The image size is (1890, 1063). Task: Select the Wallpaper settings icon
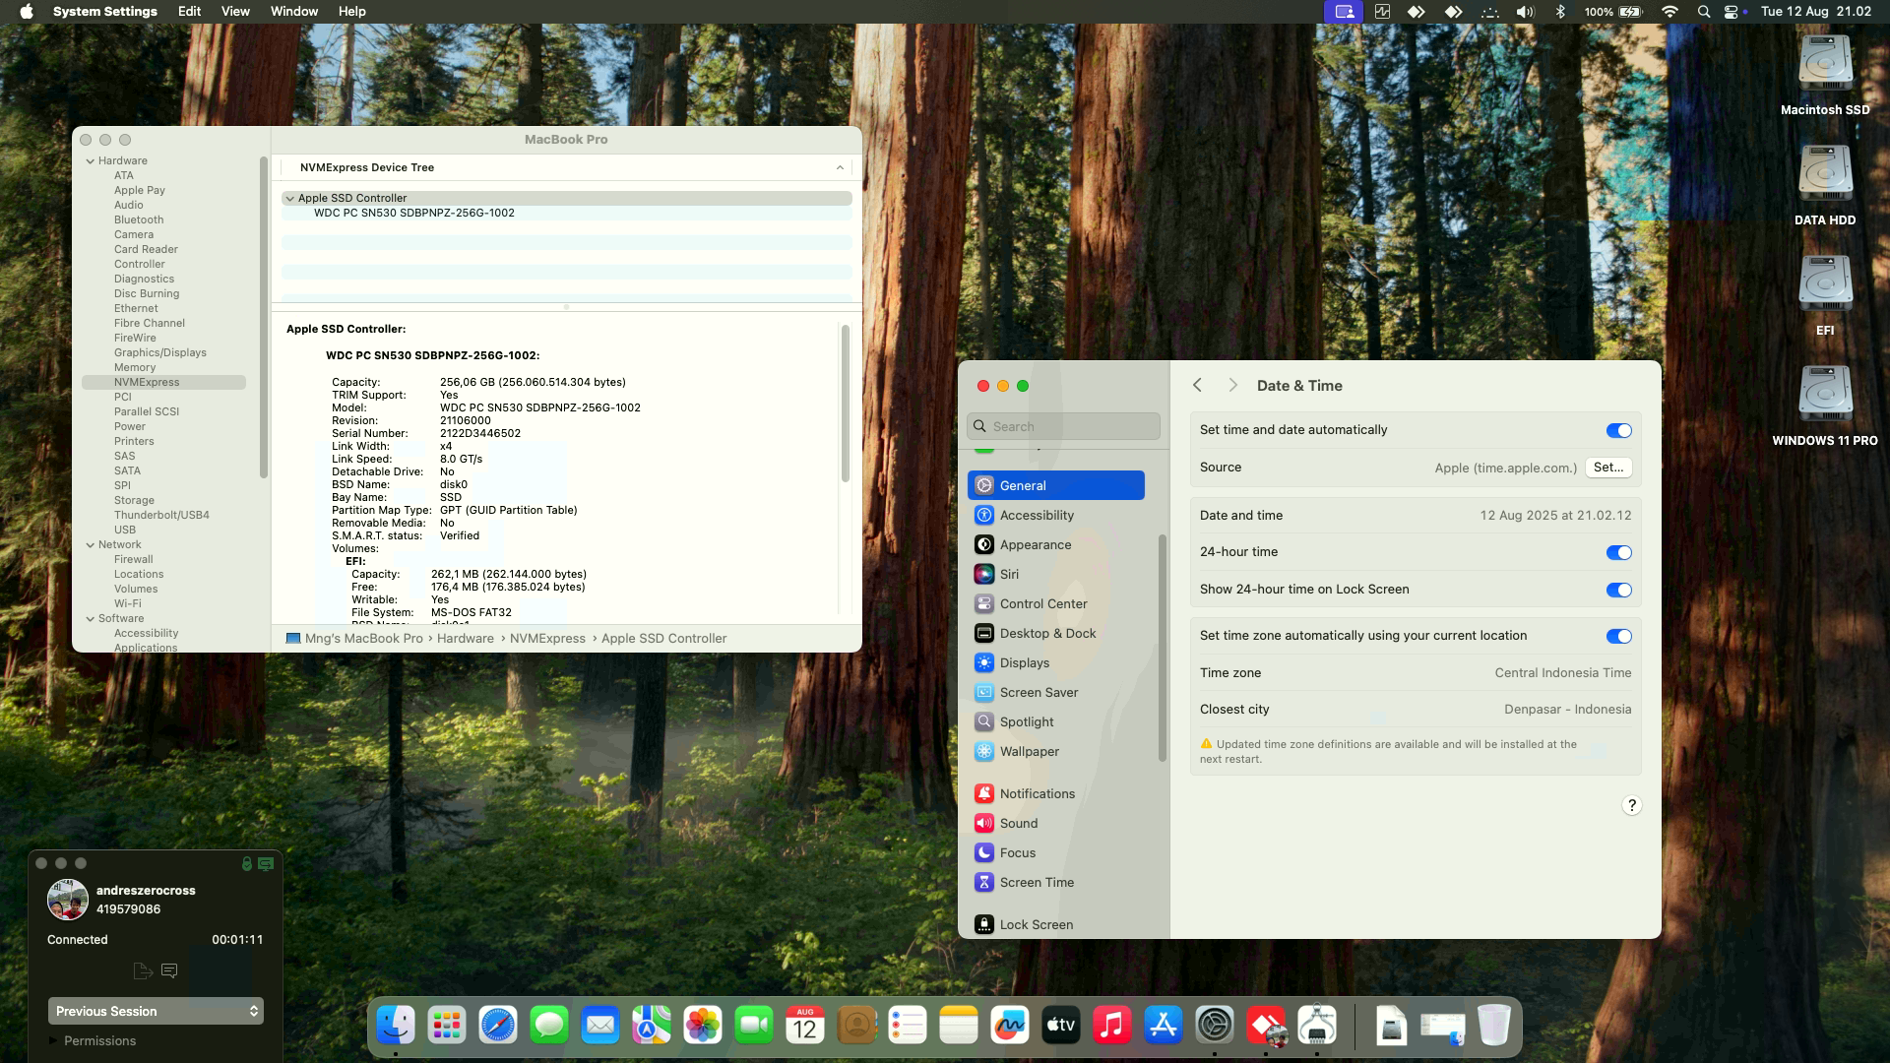point(984,751)
